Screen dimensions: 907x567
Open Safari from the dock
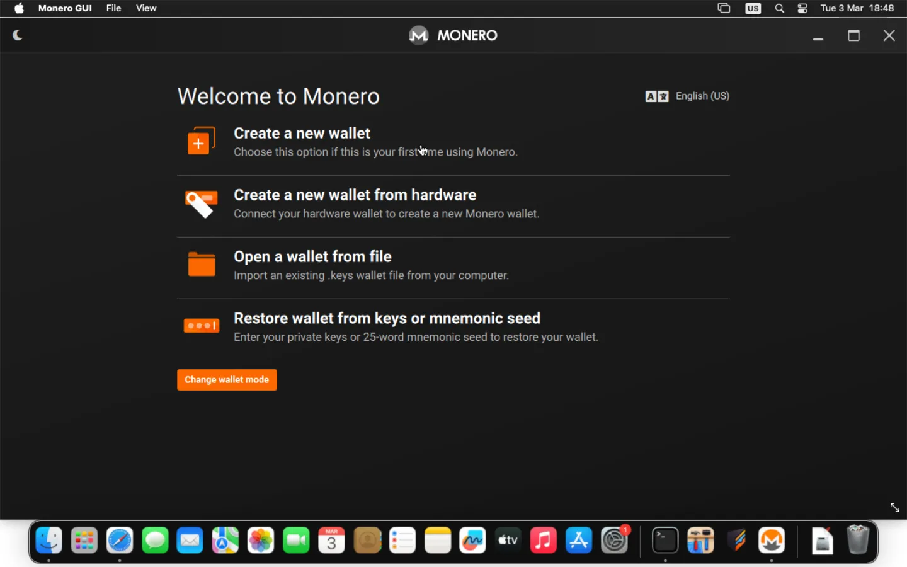tap(120, 541)
